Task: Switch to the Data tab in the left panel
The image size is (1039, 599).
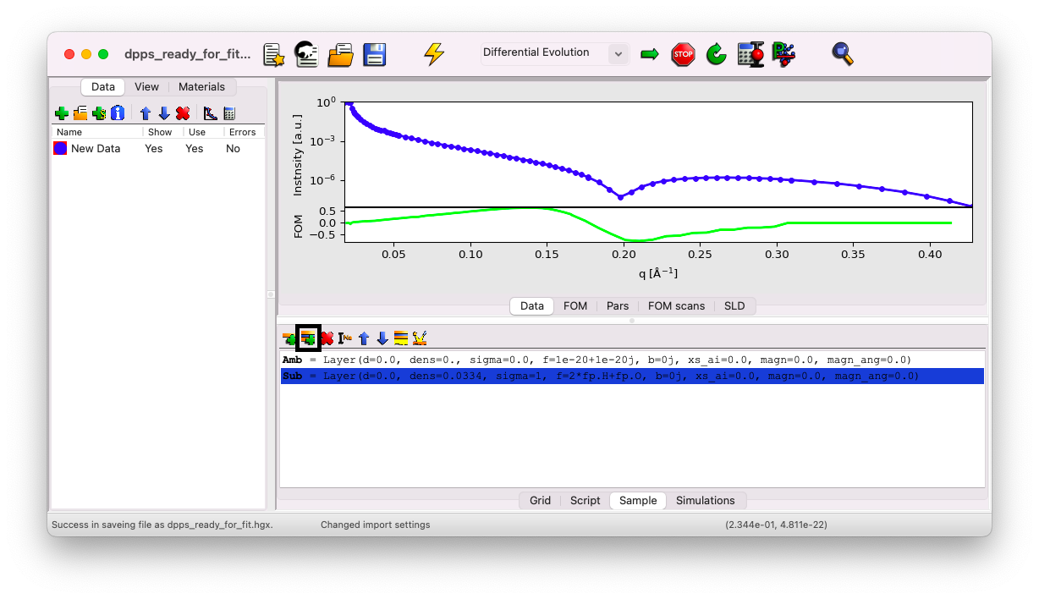Action: pyautogui.click(x=103, y=86)
